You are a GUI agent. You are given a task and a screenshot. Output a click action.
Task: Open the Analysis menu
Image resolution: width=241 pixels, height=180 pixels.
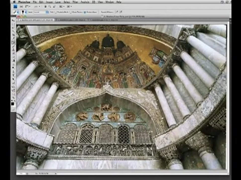pyautogui.click(x=85, y=2)
